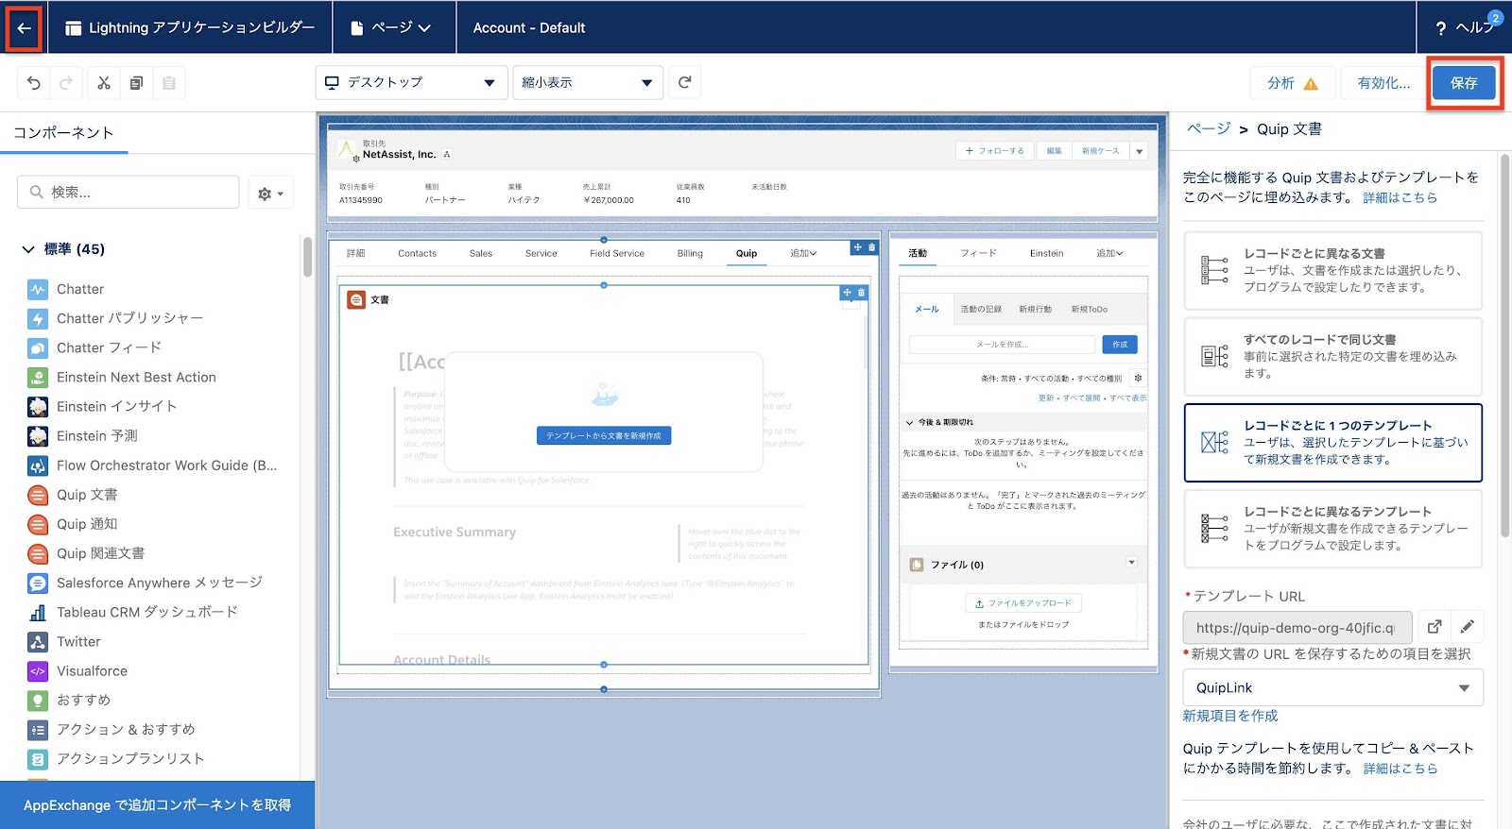Click the 新規項目を作成 link
Image resolution: width=1512 pixels, height=829 pixels.
coord(1230,716)
